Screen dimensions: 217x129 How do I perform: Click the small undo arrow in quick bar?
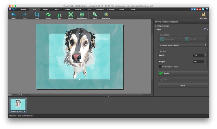[13, 9]
